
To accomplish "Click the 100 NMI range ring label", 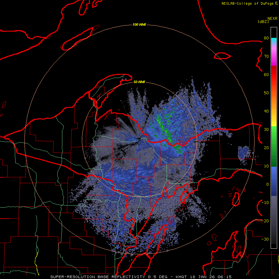I will tap(139, 24).
